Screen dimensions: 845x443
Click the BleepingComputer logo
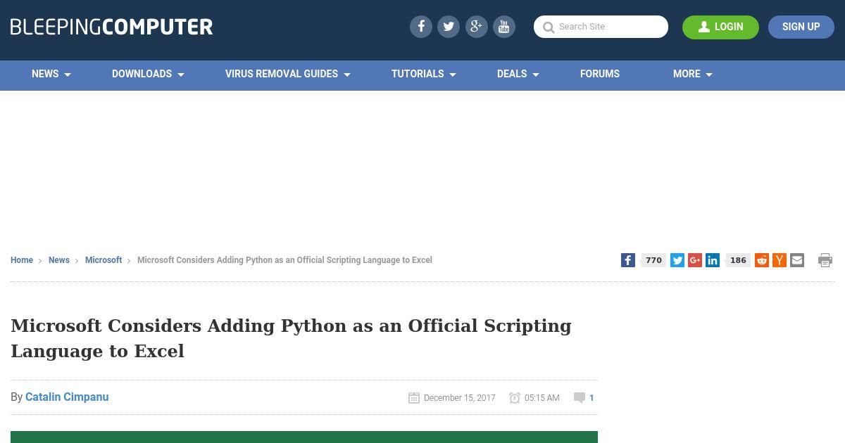click(x=111, y=27)
